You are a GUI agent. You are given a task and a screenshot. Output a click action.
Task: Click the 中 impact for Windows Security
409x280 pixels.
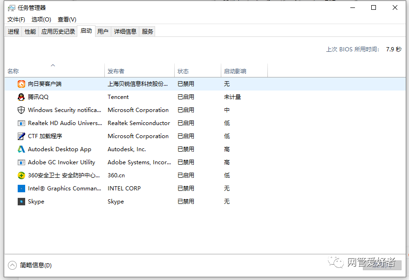pos(227,110)
